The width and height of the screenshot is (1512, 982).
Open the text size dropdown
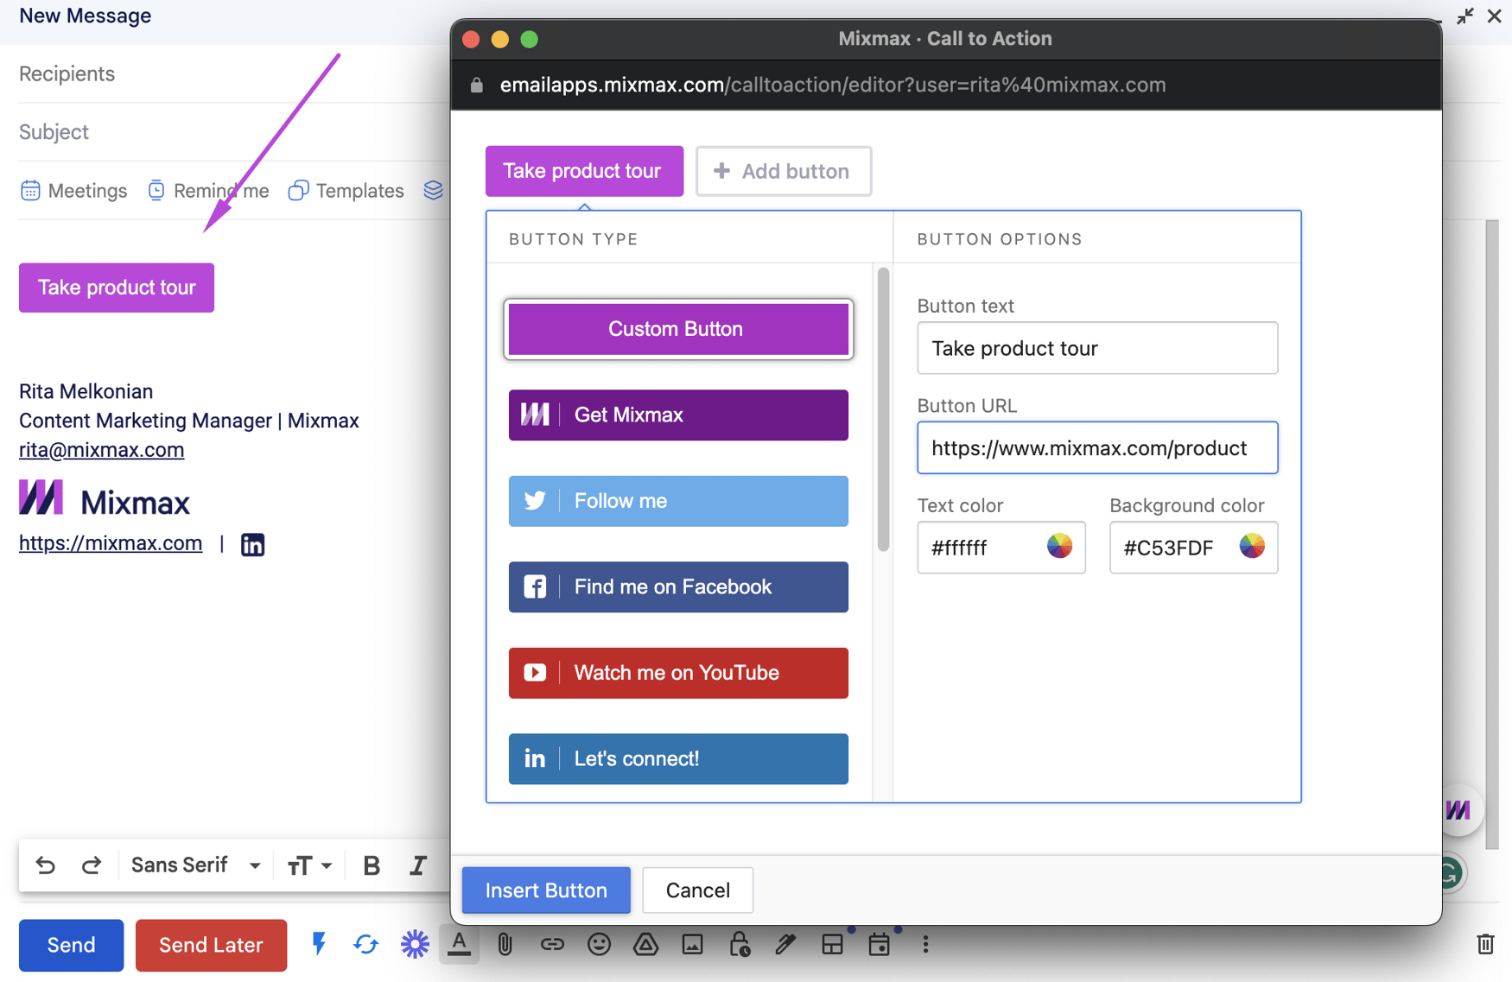(x=308, y=865)
